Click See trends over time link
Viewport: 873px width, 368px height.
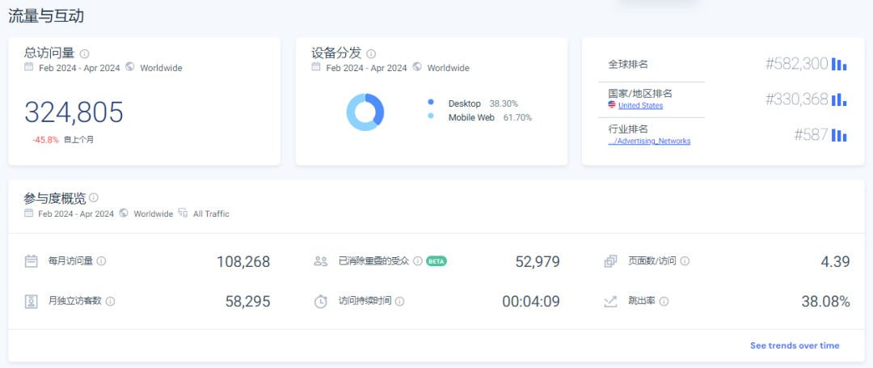[795, 345]
